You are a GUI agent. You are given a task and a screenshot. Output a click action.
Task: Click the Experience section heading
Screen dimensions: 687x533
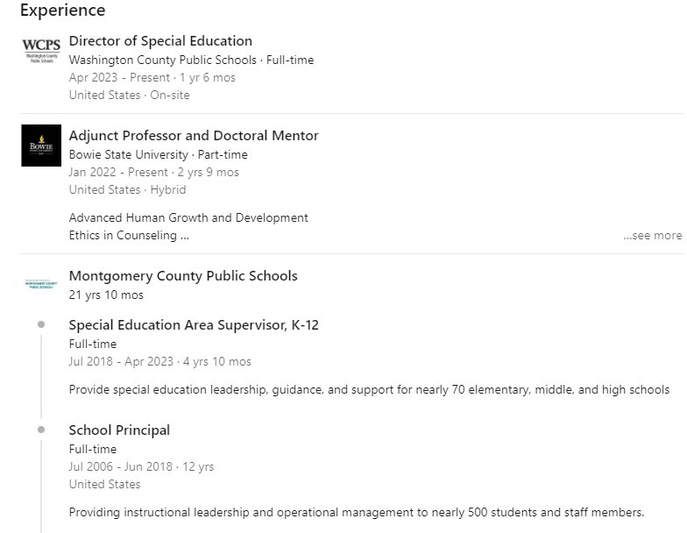click(x=63, y=11)
